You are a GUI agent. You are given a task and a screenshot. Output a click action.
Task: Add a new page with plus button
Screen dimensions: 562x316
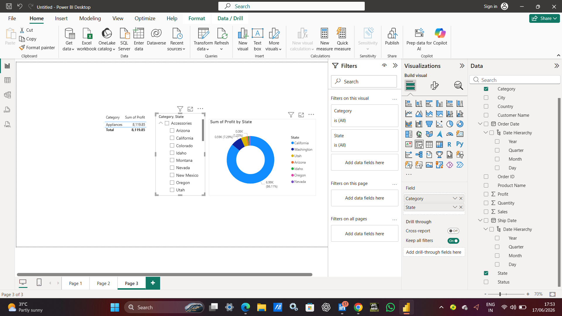(153, 283)
